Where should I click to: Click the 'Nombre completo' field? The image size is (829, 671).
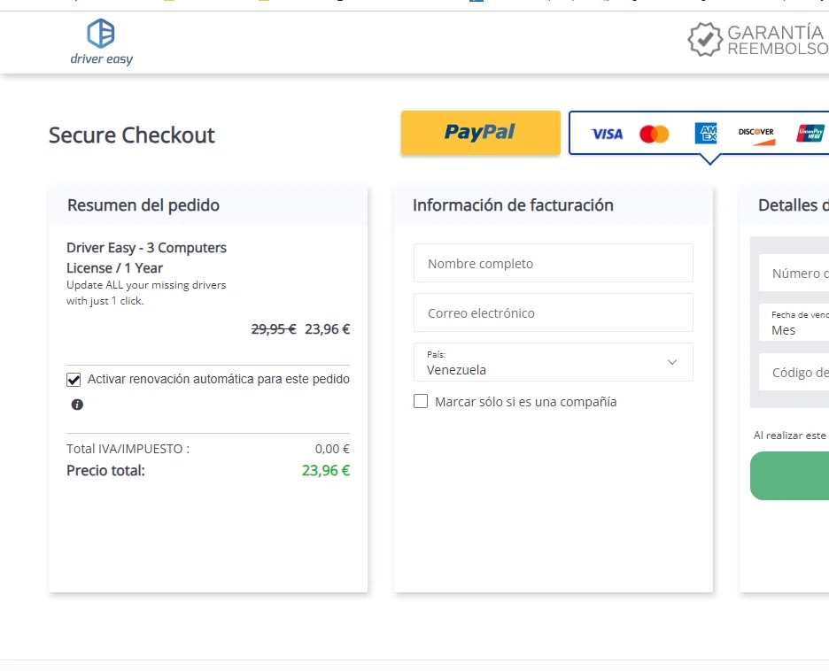553,263
